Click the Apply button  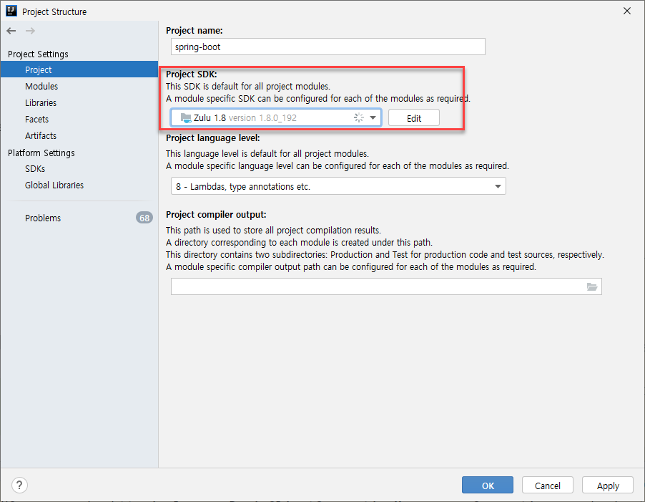point(608,485)
